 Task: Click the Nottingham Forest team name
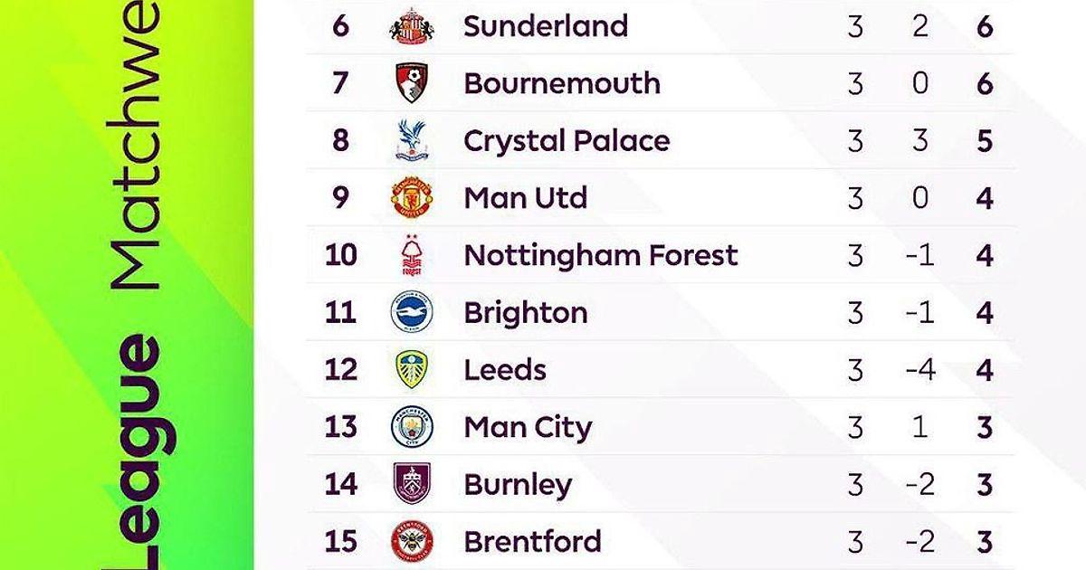[x=600, y=255]
